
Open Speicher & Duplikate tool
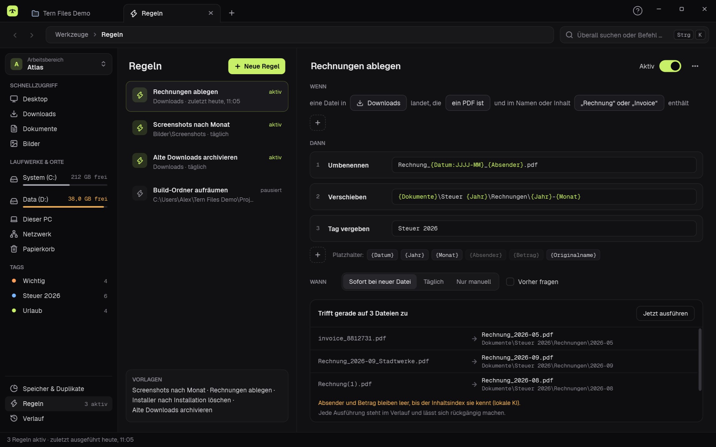pos(59,389)
